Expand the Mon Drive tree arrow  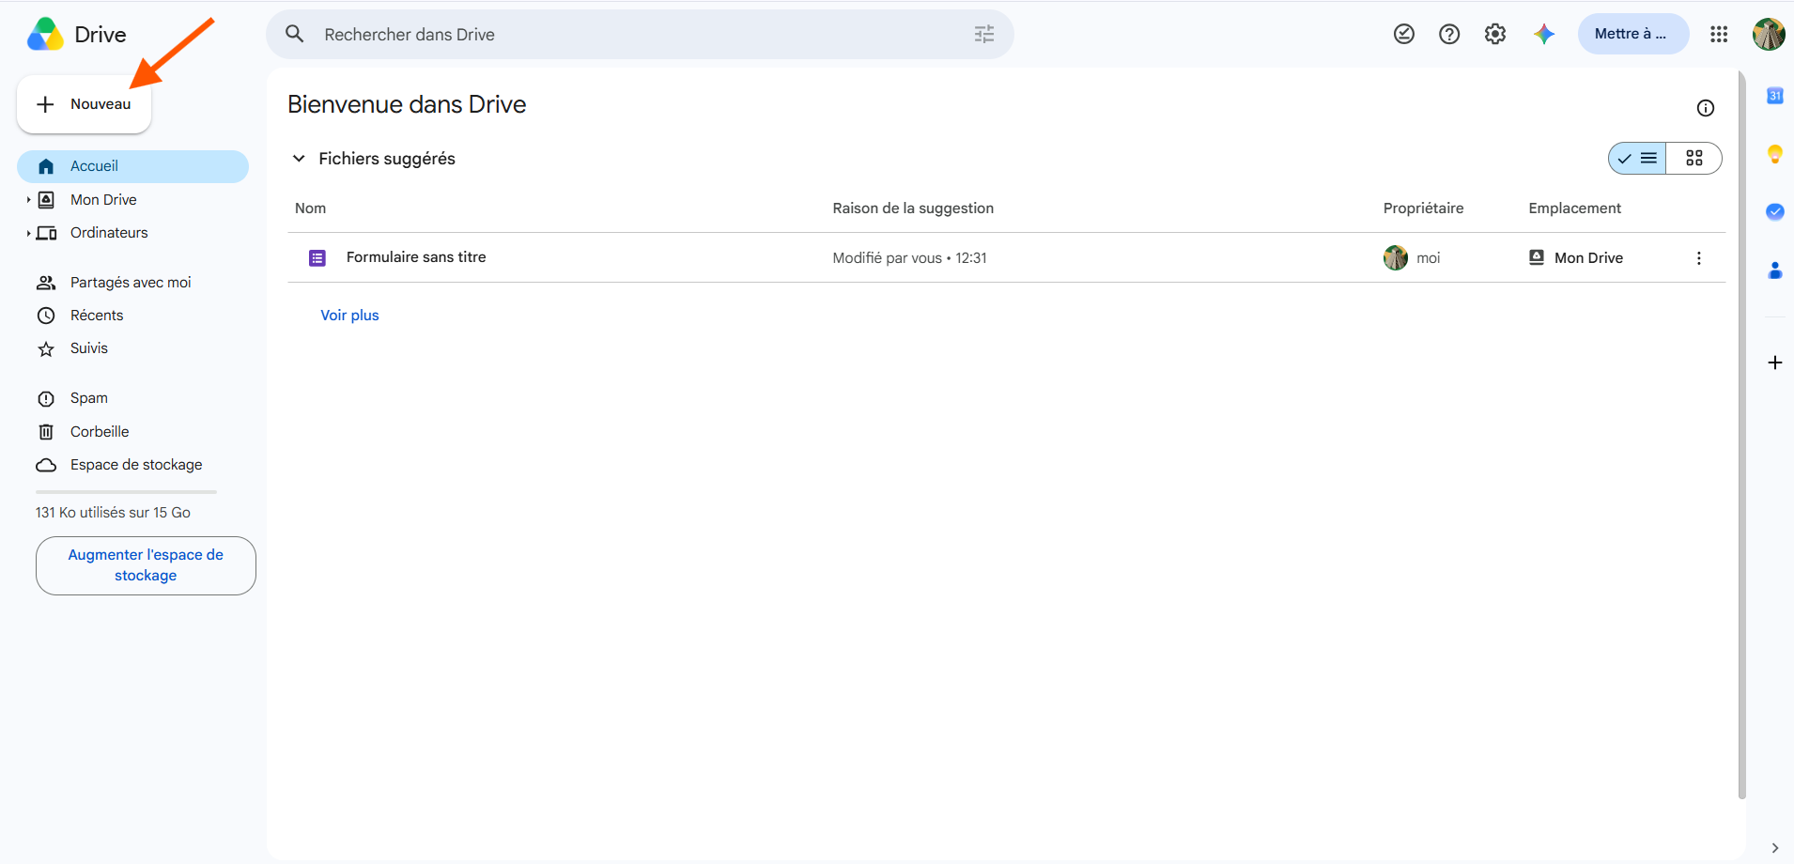coord(28,200)
